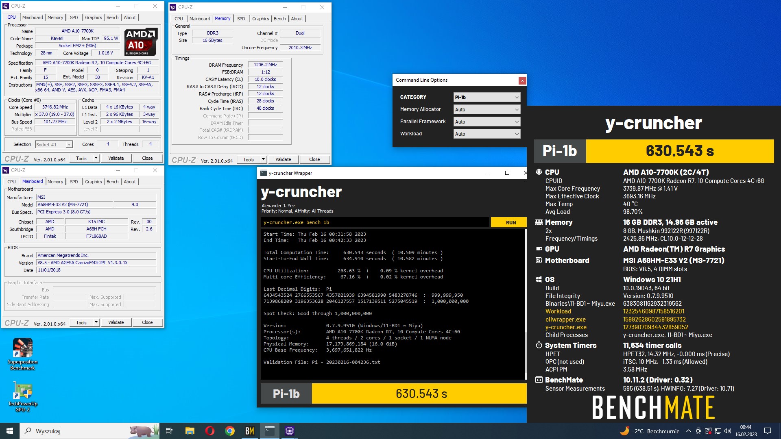This screenshot has width=781, height=439.
Task: Click Validate in Memory CPU-Z window
Action: [x=283, y=159]
